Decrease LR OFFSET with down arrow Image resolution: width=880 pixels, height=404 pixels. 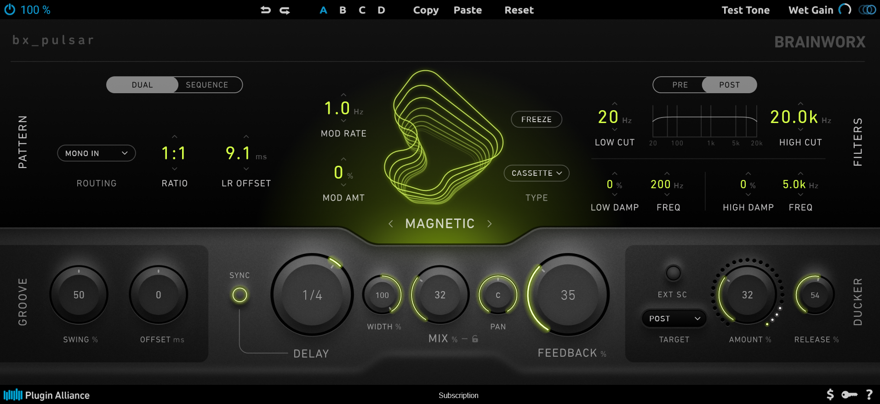246,169
